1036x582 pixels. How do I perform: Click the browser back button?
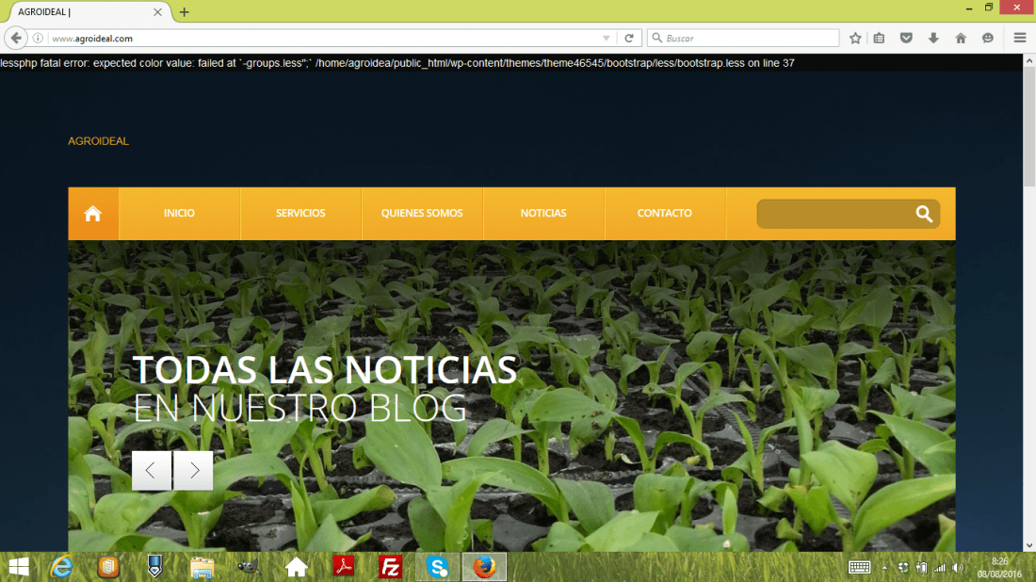pos(17,39)
